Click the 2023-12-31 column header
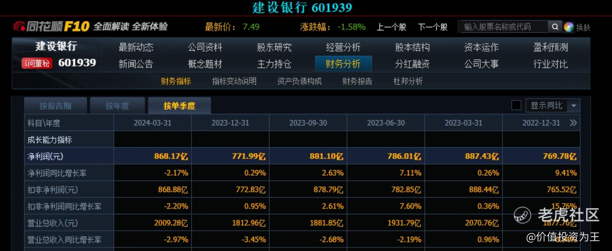 pos(230,123)
